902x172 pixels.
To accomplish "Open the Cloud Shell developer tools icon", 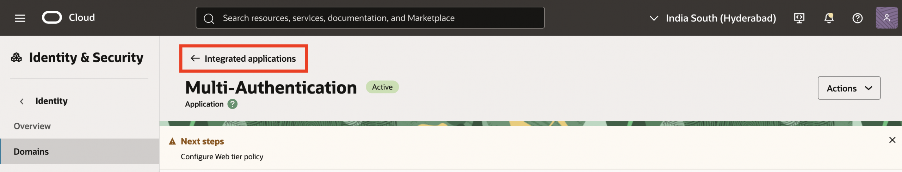I will tap(799, 18).
